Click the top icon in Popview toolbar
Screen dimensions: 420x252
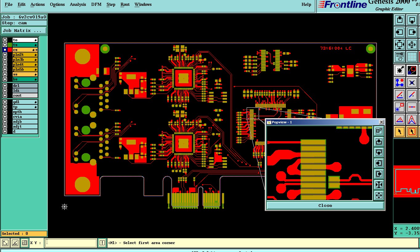pos(379,131)
